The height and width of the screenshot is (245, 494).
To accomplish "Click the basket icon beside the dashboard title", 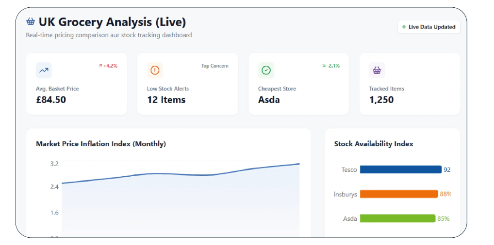I will coord(31,22).
